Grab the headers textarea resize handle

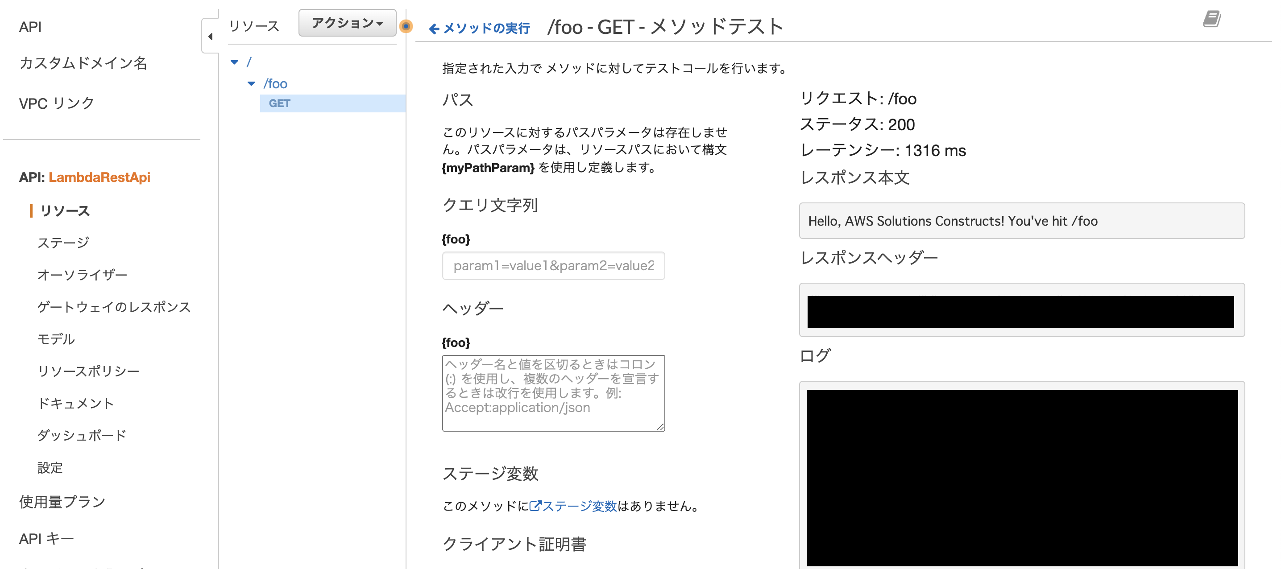point(660,426)
